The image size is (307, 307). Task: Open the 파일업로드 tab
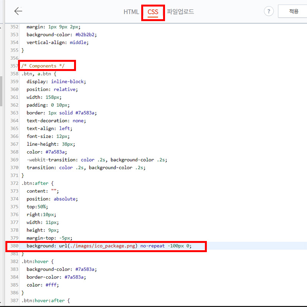(x=180, y=12)
